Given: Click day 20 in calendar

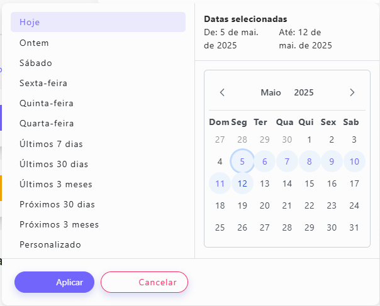Looking at the screenshot, I should [x=265, y=205].
